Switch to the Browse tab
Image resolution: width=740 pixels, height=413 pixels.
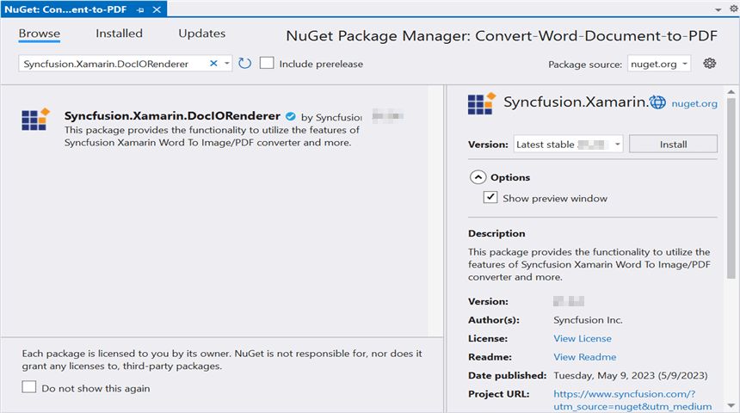(x=40, y=34)
